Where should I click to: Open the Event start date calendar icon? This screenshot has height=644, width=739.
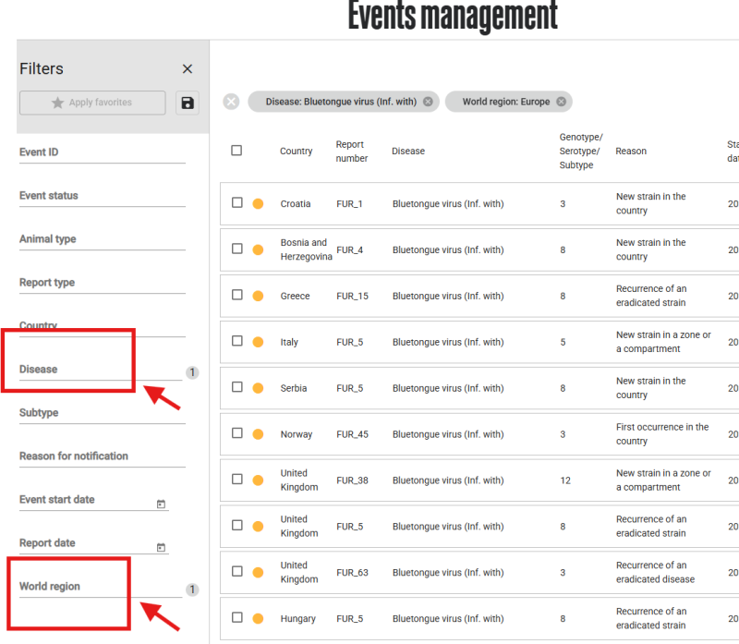161,504
